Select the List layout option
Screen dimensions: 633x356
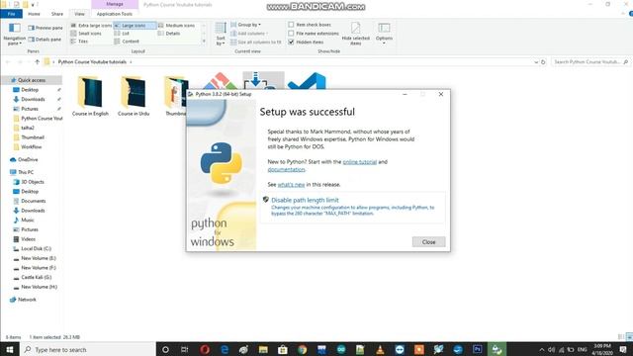click(123, 34)
